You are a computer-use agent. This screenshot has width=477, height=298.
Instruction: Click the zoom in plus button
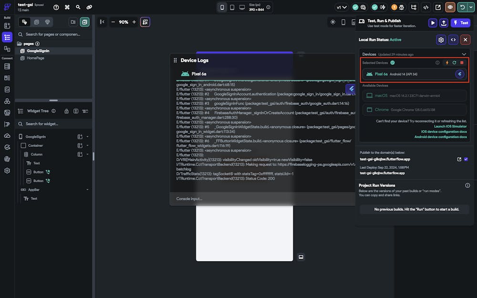[134, 22]
